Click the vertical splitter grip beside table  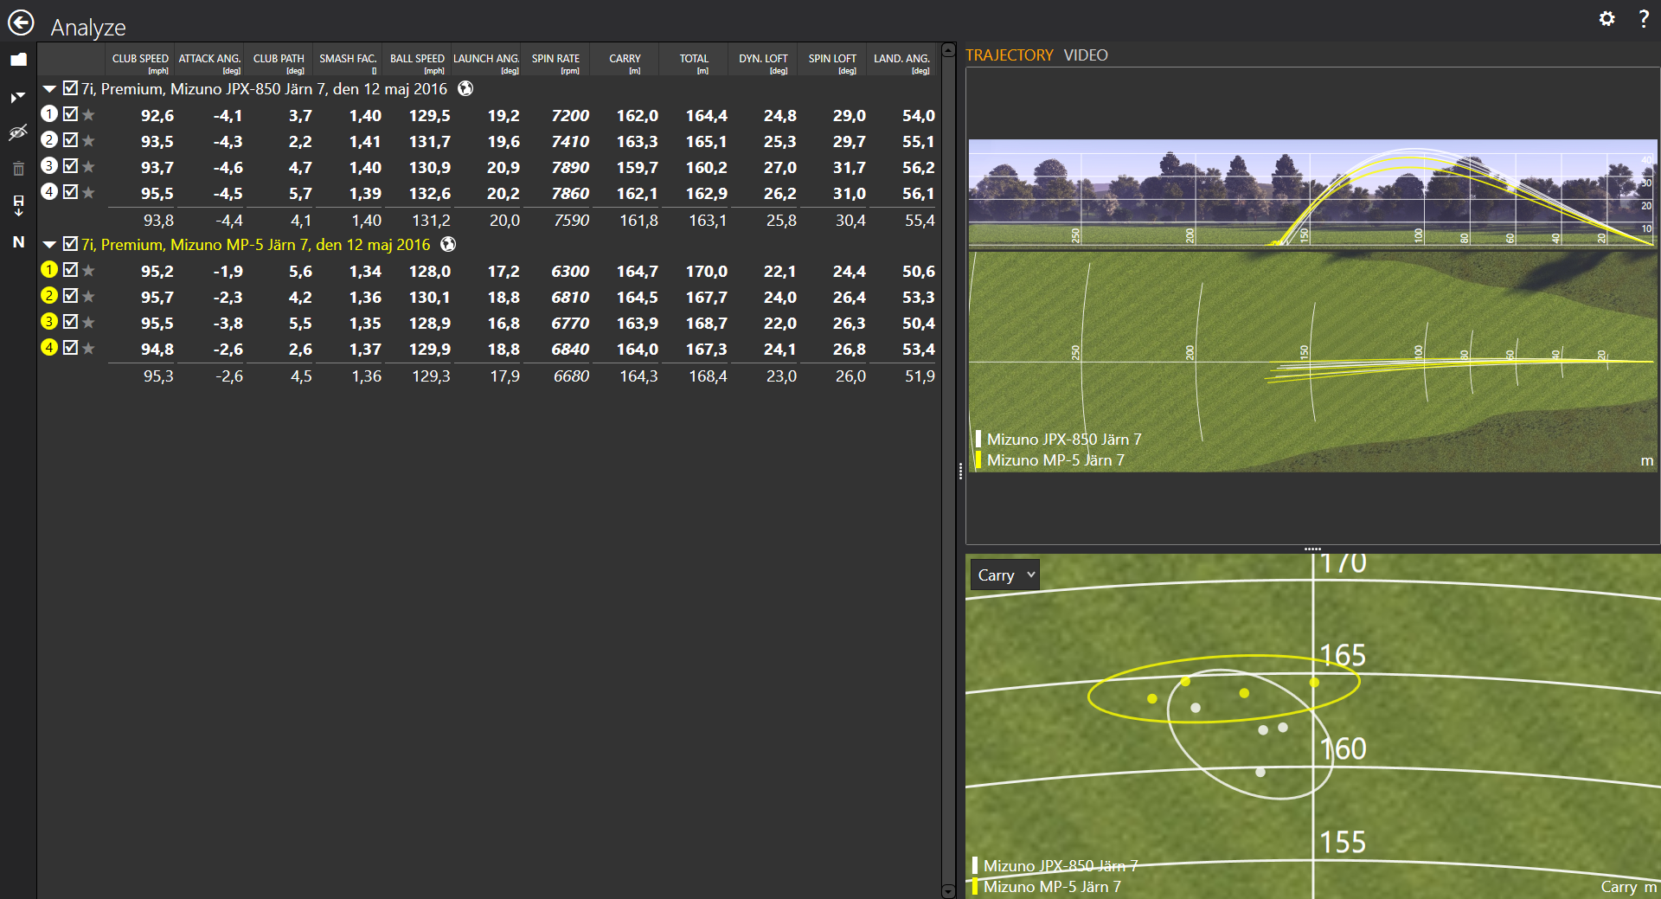click(x=960, y=472)
